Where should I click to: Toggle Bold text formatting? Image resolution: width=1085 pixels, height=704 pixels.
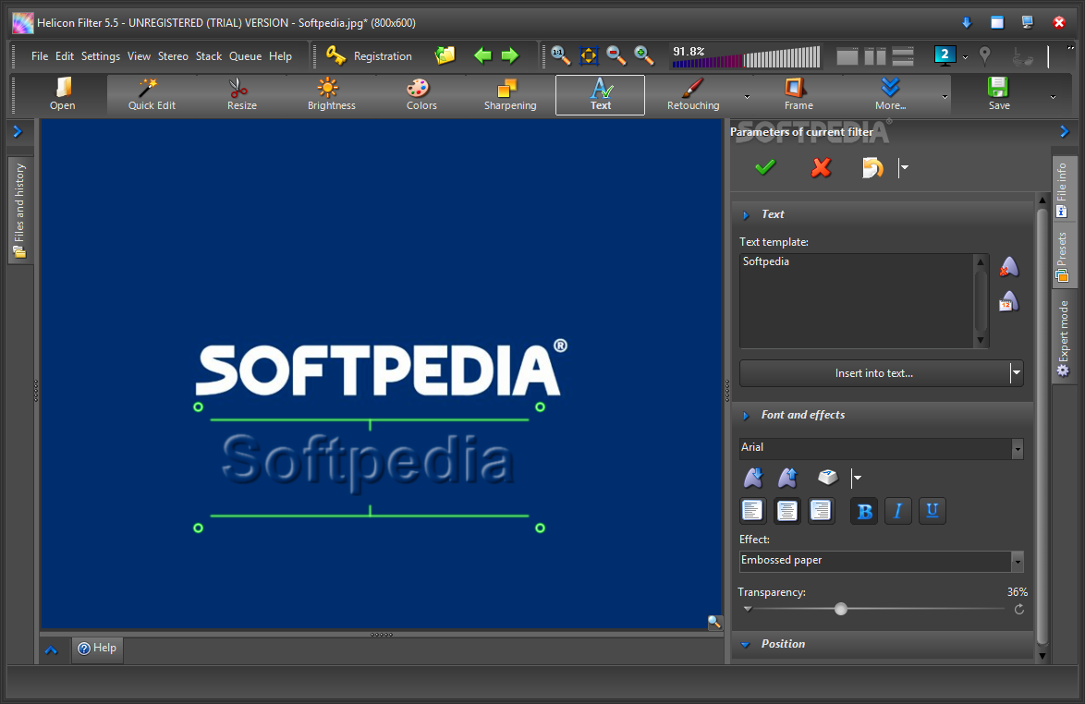(x=865, y=511)
